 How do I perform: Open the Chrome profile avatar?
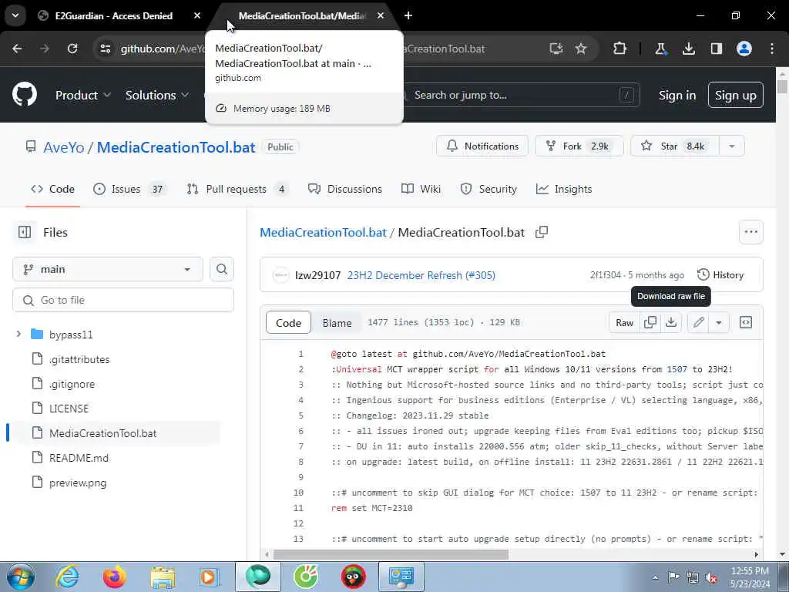click(744, 49)
